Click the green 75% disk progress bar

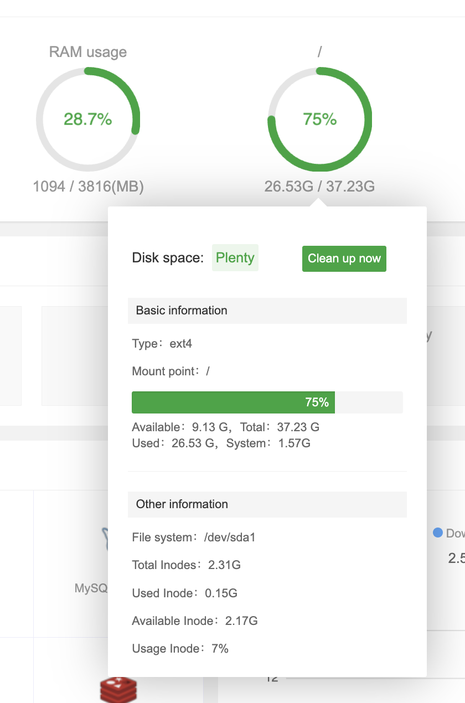click(233, 402)
